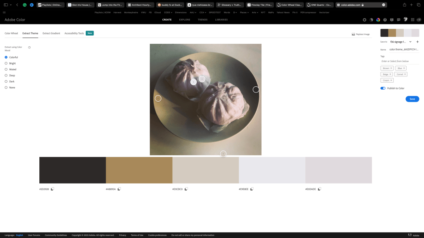
Task: Click the plus icon to add library
Action: (417, 42)
